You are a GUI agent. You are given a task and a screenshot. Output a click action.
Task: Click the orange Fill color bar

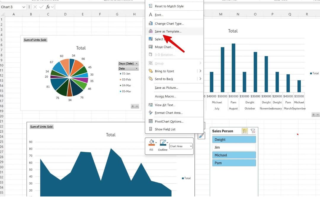tap(151, 145)
